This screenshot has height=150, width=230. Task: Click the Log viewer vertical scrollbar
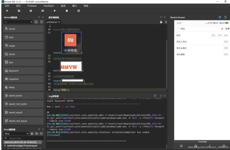[166, 146]
